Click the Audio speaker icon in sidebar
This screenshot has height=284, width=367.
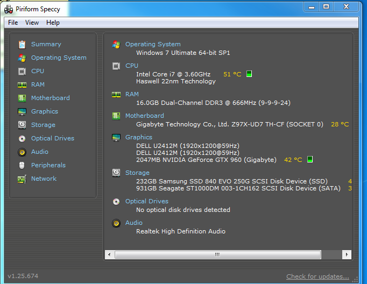[x=22, y=152]
